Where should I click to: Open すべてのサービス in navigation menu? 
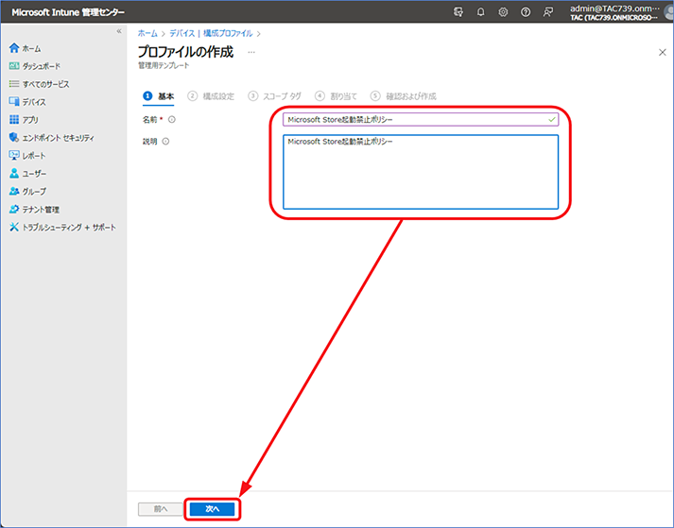coord(46,84)
